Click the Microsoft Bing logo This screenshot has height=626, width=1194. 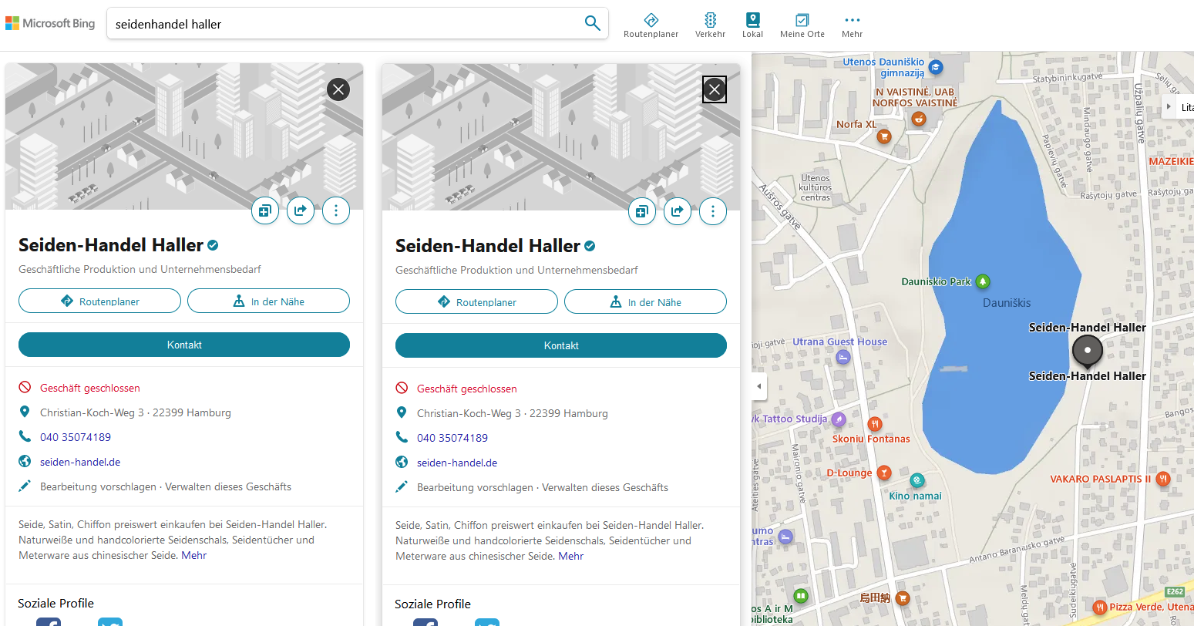tap(50, 23)
